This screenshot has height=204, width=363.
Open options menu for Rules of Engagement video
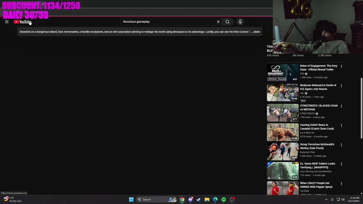(x=341, y=66)
